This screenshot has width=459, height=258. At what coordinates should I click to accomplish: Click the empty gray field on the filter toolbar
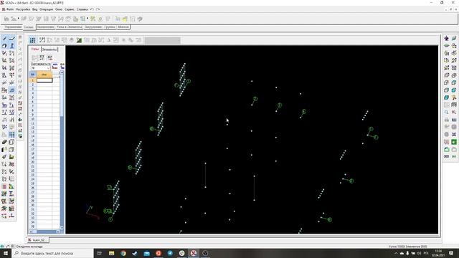point(163,40)
